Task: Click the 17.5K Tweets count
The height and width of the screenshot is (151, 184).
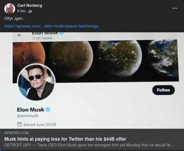Action: tap(42, 38)
